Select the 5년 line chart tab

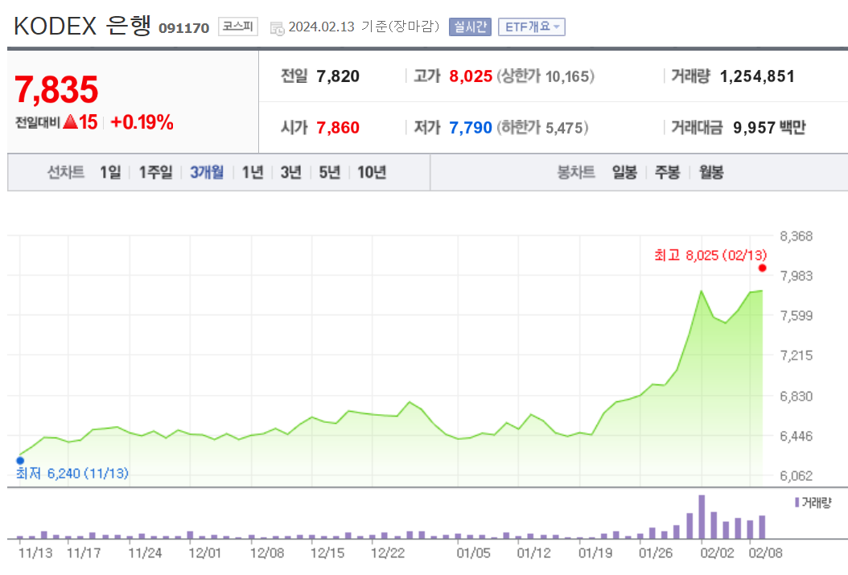point(329,172)
